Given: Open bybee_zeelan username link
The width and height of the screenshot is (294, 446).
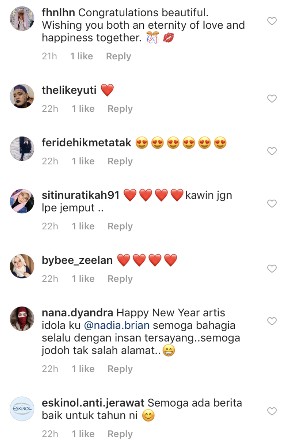Looking at the screenshot, I should coord(77,261).
